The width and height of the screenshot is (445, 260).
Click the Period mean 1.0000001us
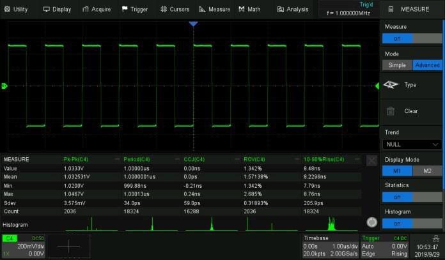click(x=139, y=177)
